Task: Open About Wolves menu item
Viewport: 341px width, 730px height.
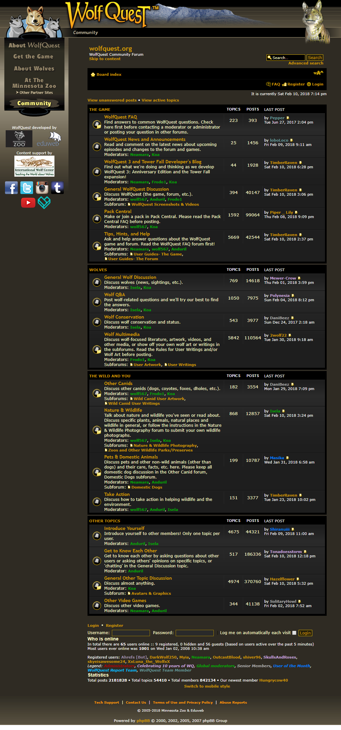Action: 34,68
